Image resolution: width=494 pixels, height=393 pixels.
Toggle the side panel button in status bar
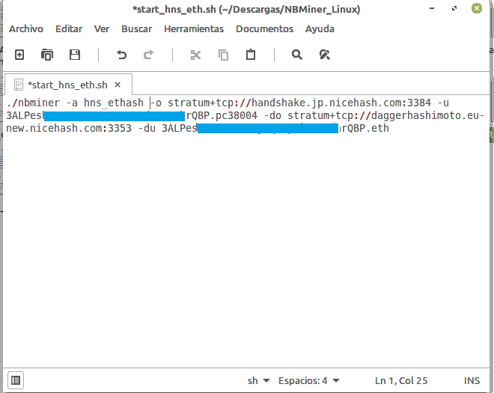(x=16, y=380)
